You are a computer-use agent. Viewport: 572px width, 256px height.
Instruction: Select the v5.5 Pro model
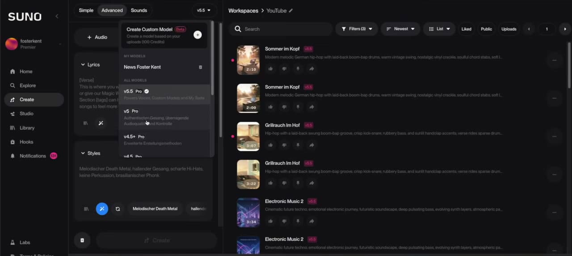pyautogui.click(x=164, y=94)
